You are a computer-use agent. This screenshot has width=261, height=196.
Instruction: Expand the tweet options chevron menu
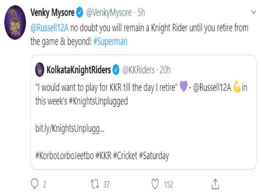[254, 12]
